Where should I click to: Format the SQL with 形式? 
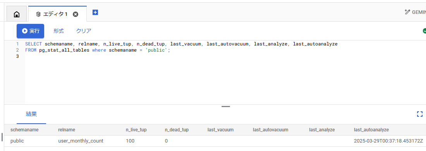coord(58,31)
